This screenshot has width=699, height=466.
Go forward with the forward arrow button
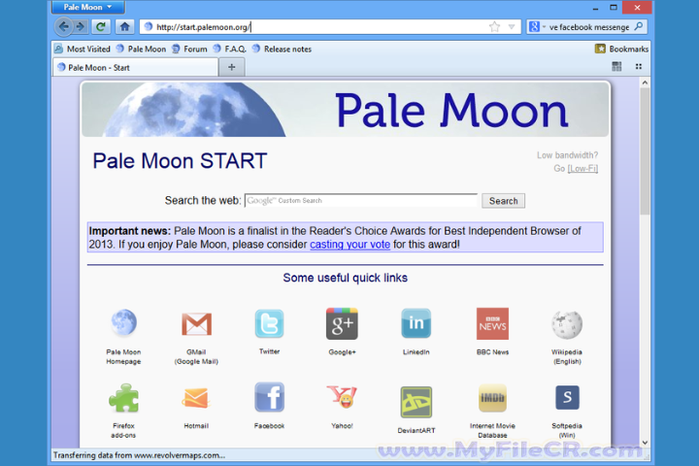click(81, 27)
